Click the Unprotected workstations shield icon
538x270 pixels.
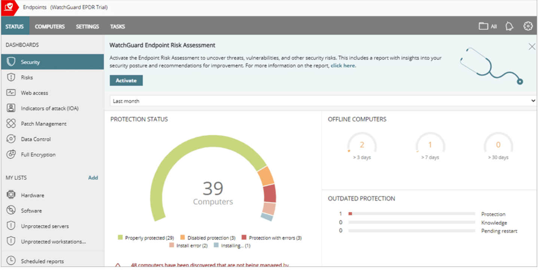tap(11, 242)
